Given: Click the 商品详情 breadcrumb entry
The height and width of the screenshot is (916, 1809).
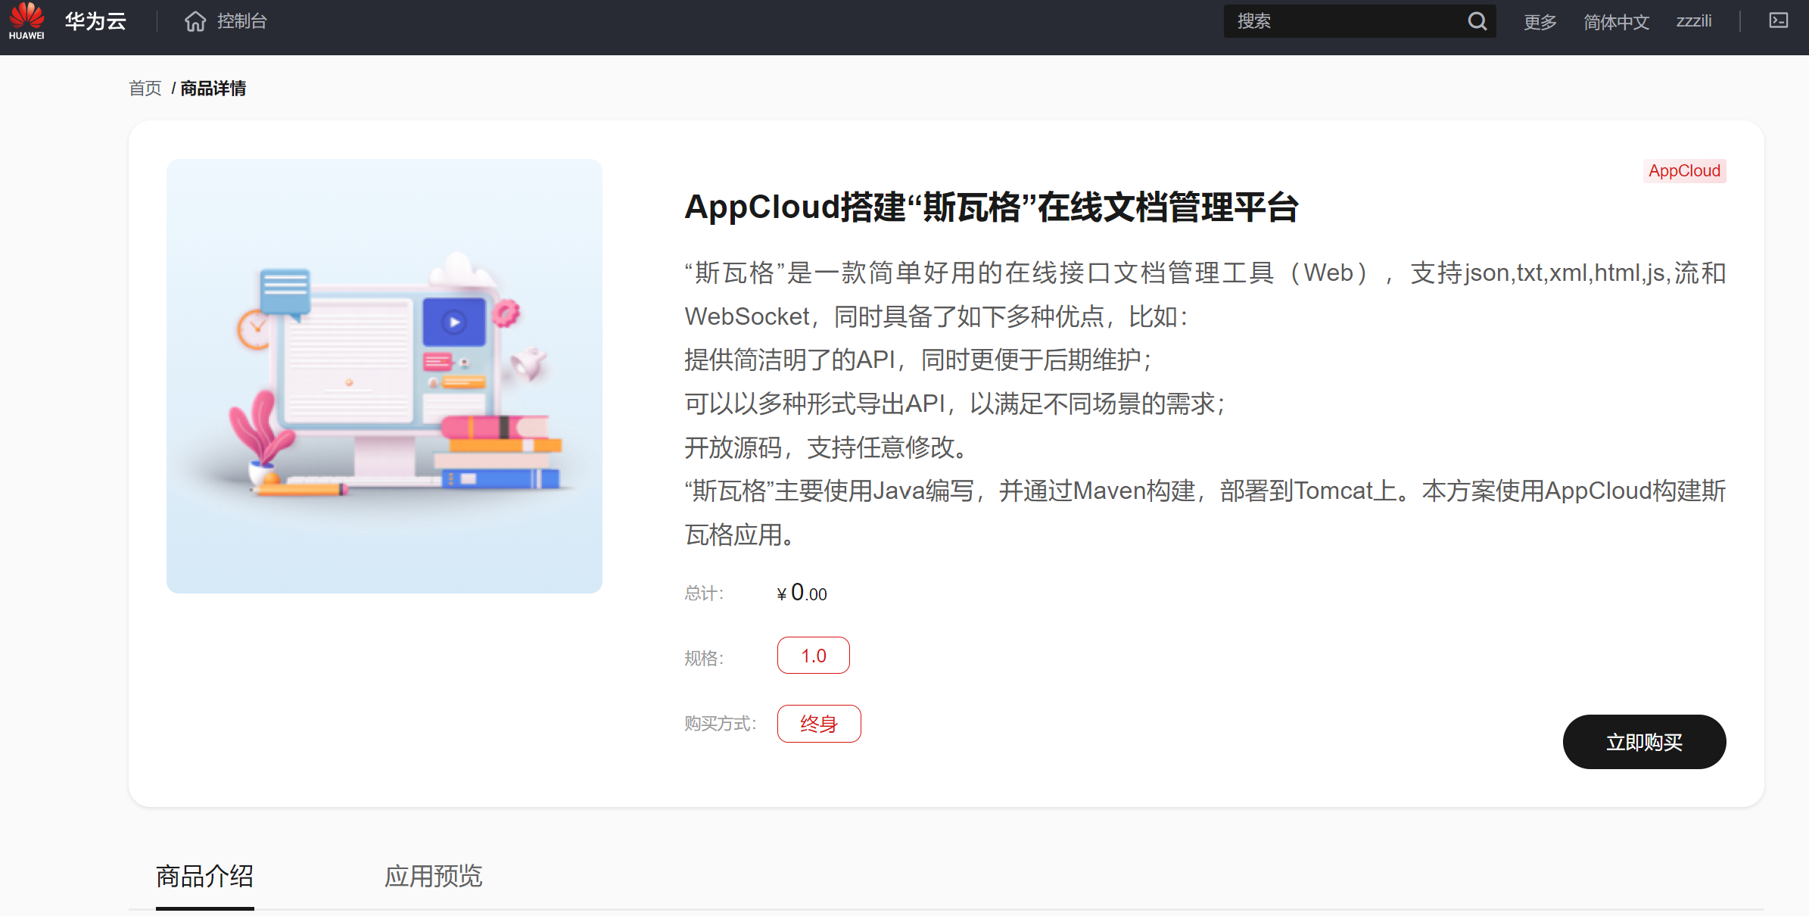Looking at the screenshot, I should 212,88.
